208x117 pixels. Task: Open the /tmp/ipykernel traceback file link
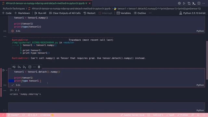35,43
